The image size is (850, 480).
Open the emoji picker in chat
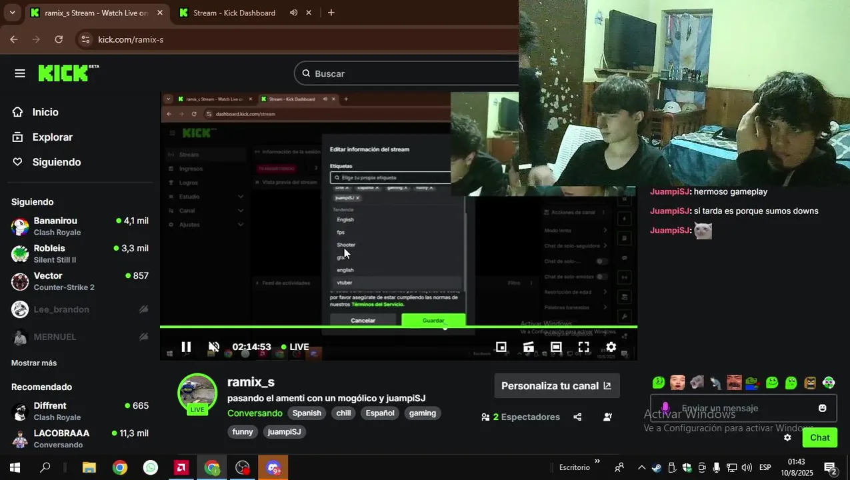click(x=823, y=408)
